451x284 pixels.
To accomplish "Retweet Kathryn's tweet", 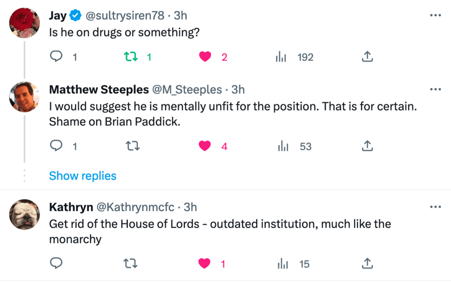I will click(130, 263).
